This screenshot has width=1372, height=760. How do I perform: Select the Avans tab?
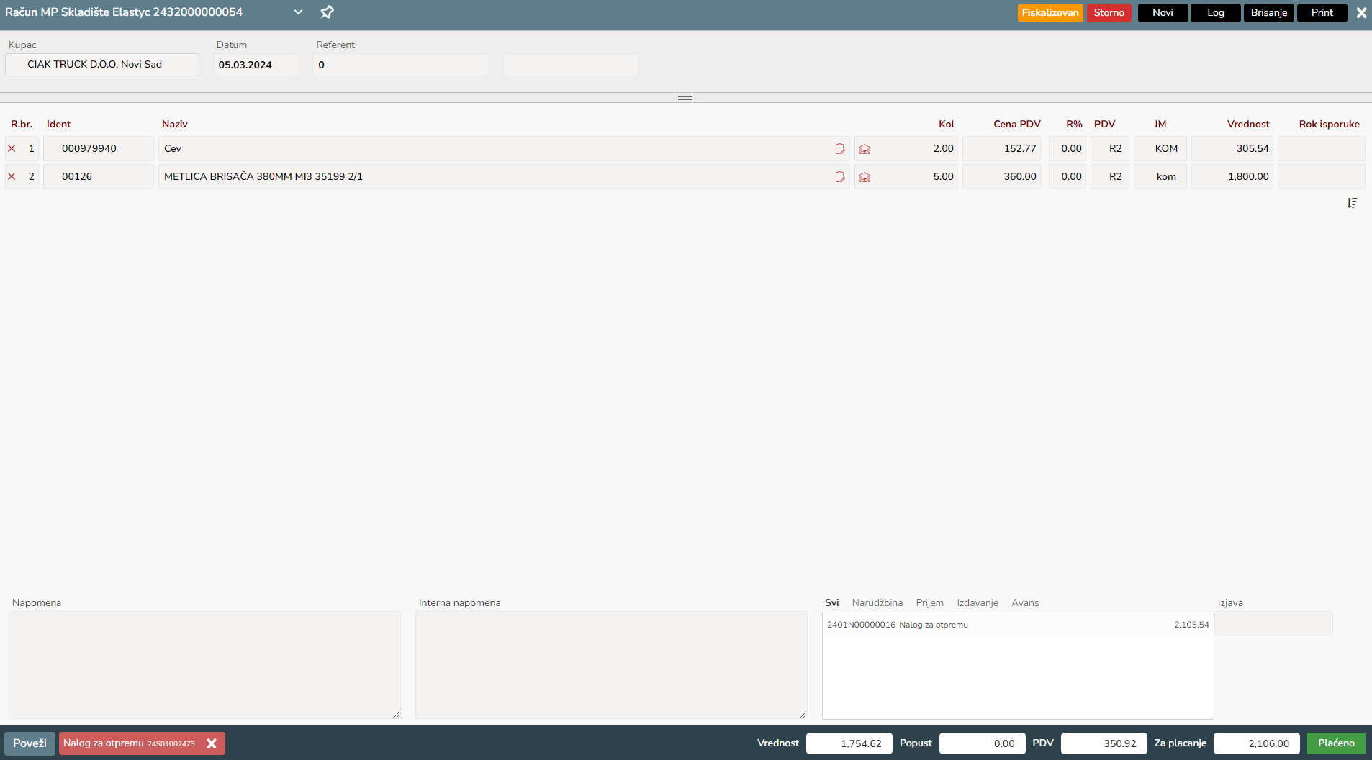1025,603
